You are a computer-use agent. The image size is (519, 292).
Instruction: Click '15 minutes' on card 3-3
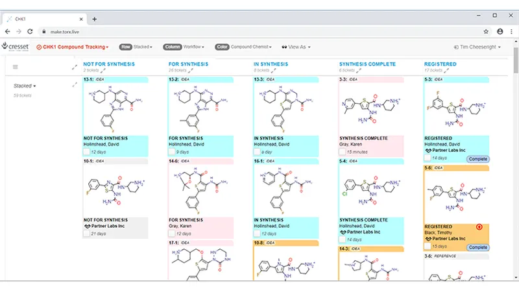pyautogui.click(x=357, y=152)
